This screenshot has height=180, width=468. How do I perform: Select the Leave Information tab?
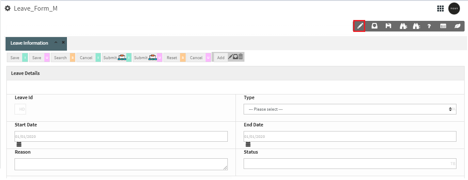(29, 43)
